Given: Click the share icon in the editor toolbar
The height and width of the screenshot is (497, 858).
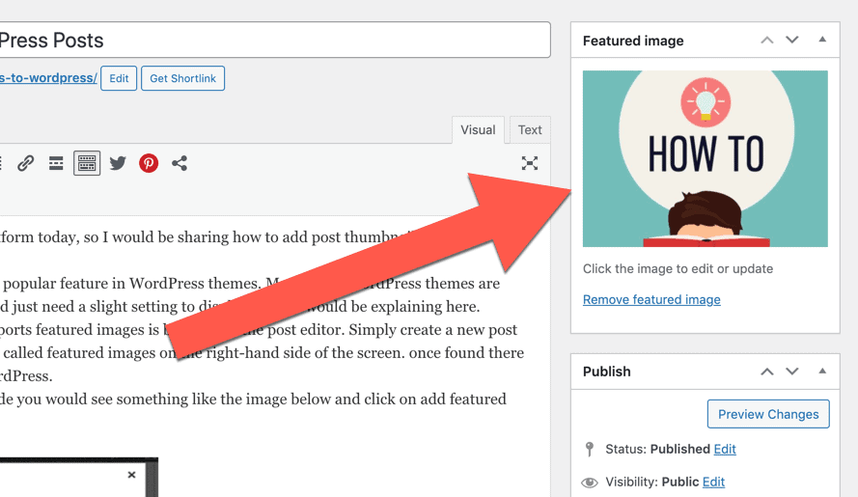Looking at the screenshot, I should pyautogui.click(x=180, y=163).
